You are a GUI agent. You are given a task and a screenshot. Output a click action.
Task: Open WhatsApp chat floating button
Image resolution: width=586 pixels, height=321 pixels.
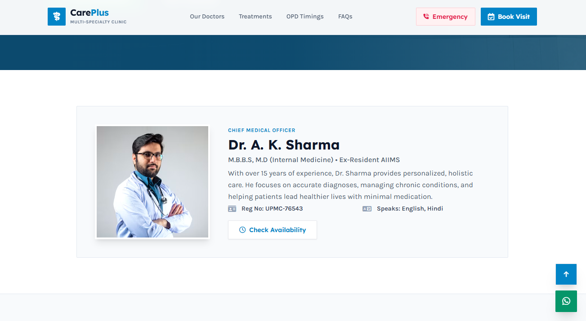(566, 301)
